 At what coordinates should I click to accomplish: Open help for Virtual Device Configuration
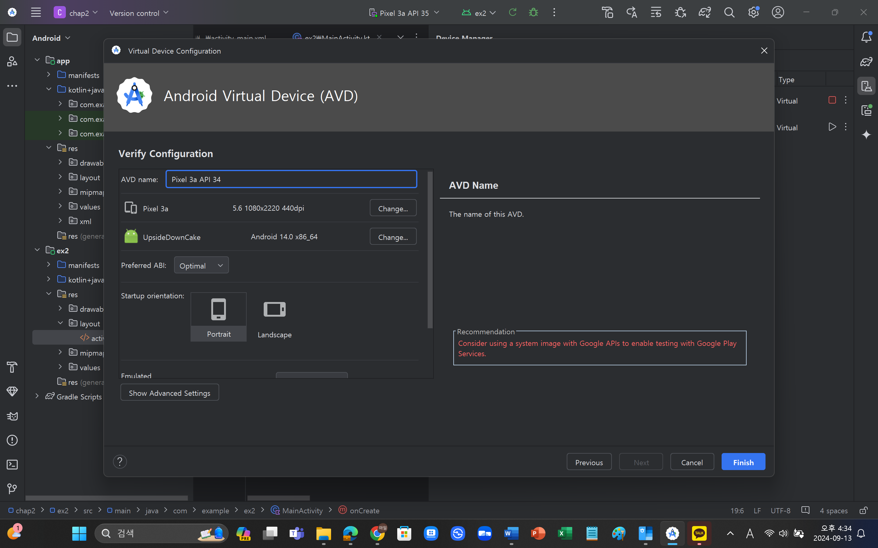[120, 462]
